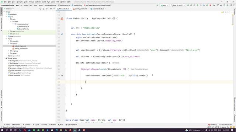Open the Refactor menu
The image size is (236, 132).
click(x=38, y=2)
